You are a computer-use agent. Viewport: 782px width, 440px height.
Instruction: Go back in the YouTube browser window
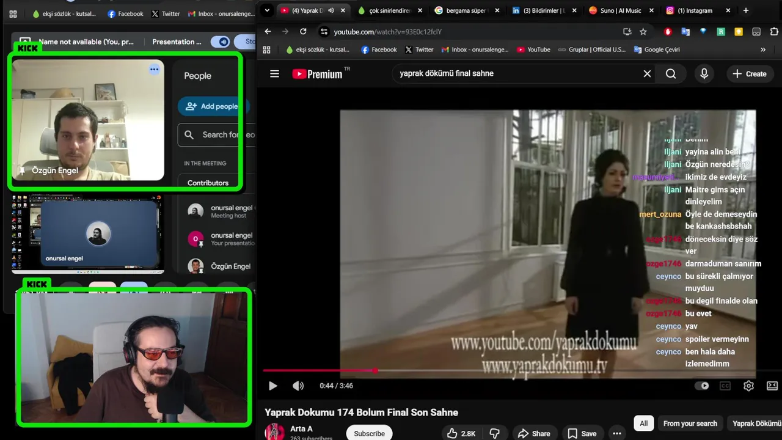point(268,32)
